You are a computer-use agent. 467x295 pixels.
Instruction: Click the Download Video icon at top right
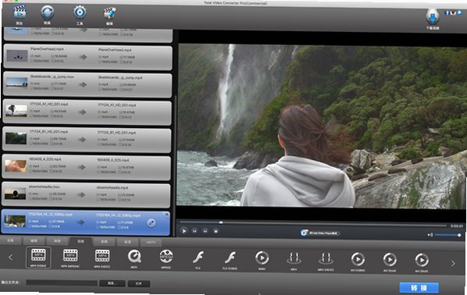pyautogui.click(x=433, y=17)
